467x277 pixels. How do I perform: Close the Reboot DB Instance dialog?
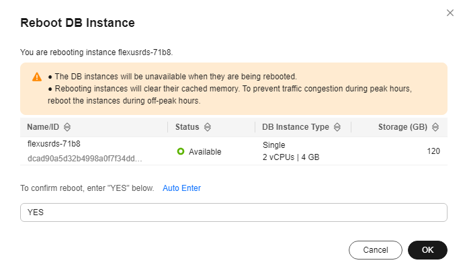(x=450, y=13)
